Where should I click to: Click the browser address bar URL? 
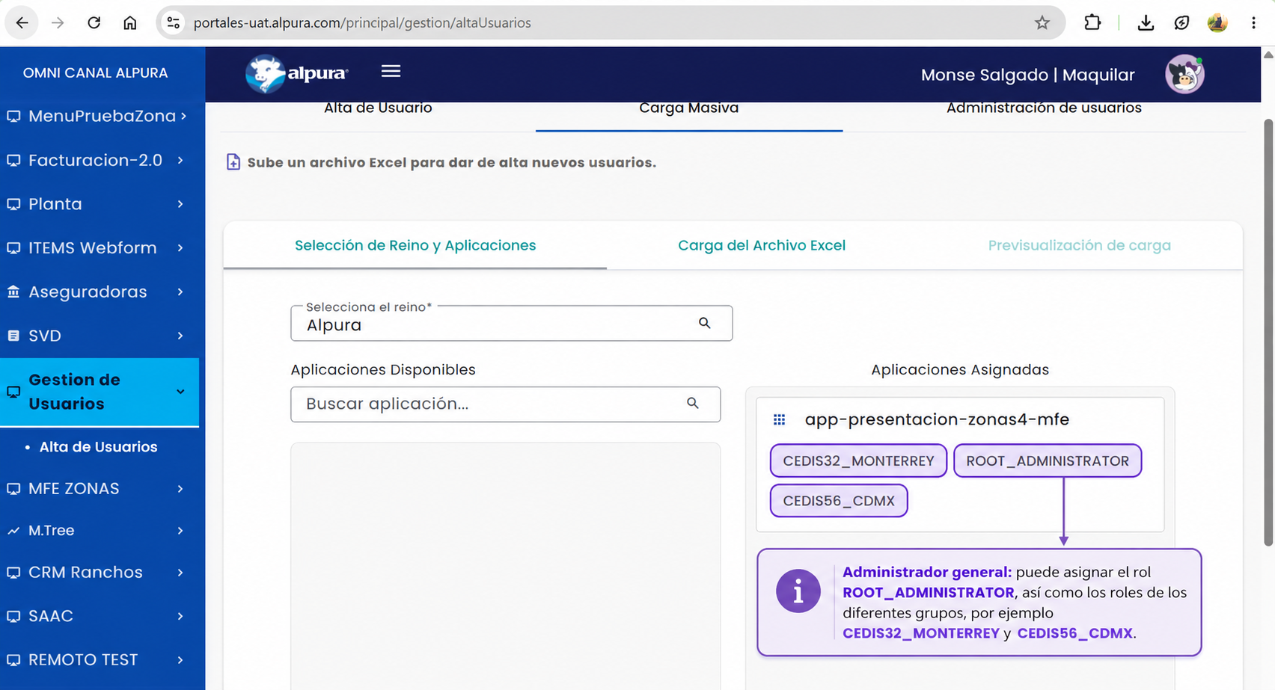coord(362,23)
